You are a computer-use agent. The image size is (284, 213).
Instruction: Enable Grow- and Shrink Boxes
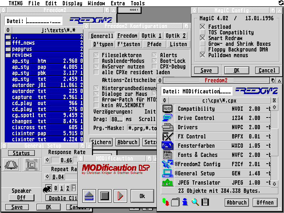click(x=202, y=44)
